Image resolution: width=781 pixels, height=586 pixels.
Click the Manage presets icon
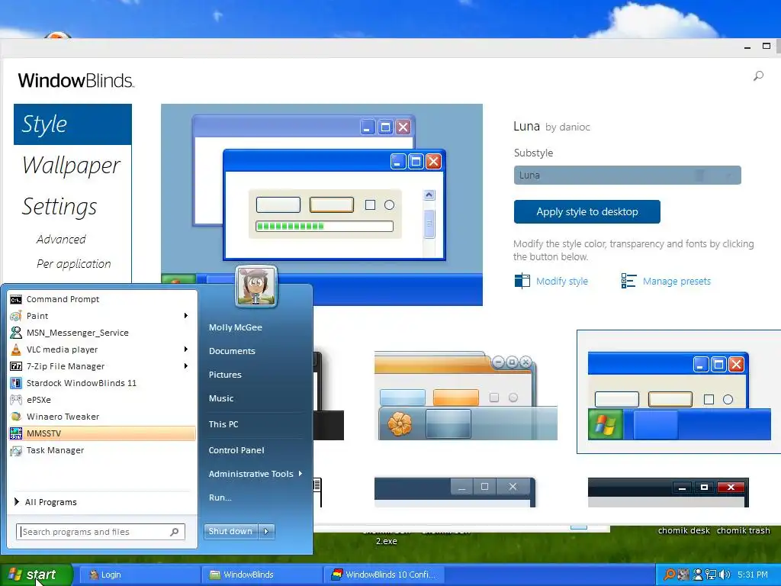click(628, 281)
